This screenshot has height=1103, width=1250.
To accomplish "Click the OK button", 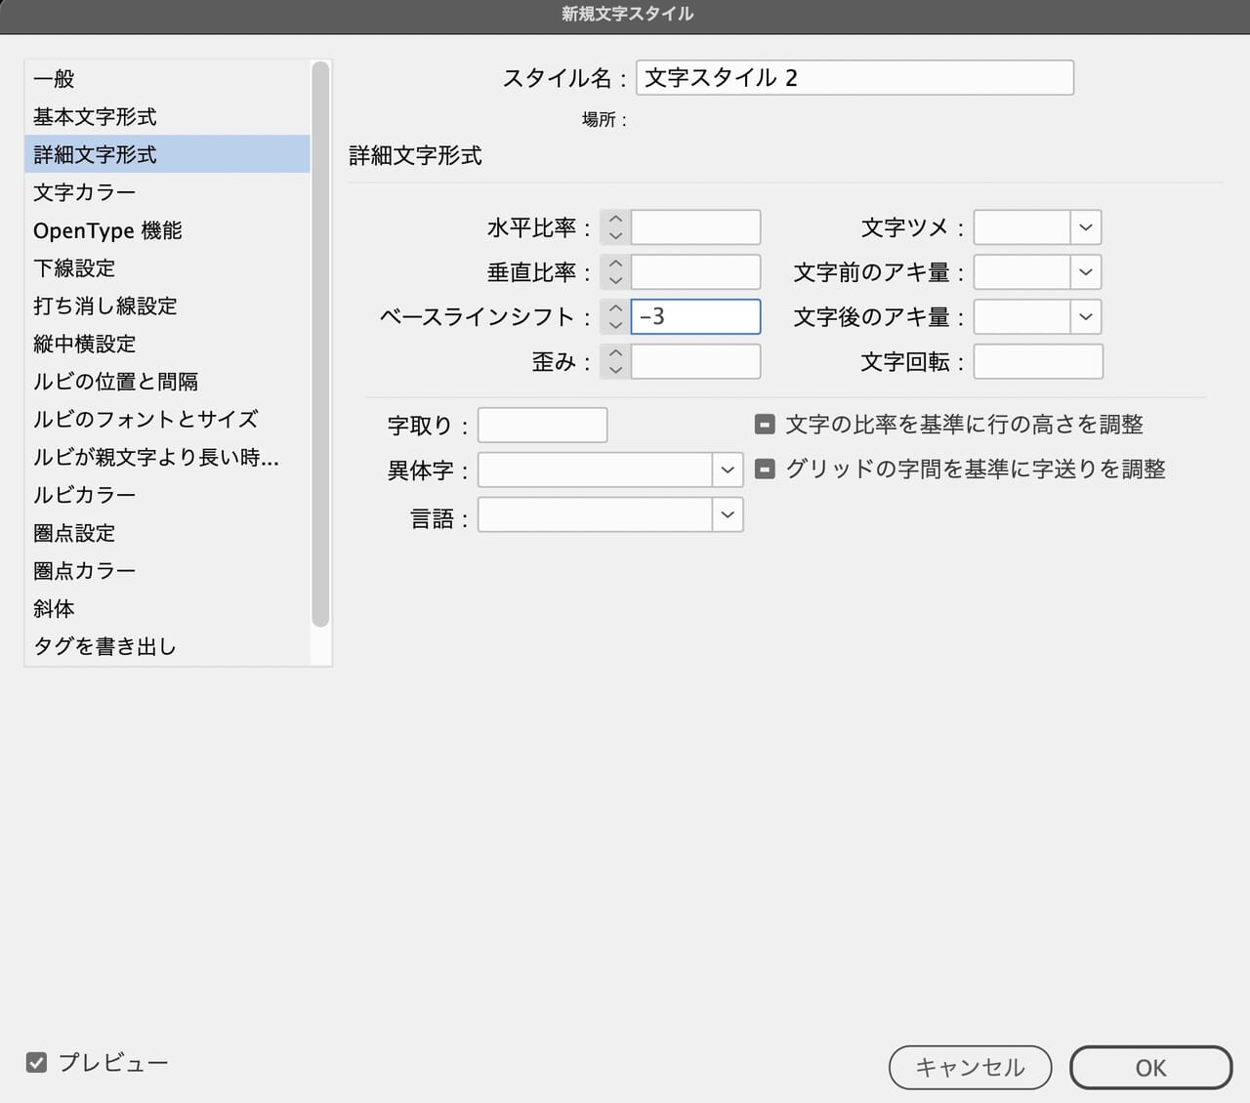I will [1150, 1067].
